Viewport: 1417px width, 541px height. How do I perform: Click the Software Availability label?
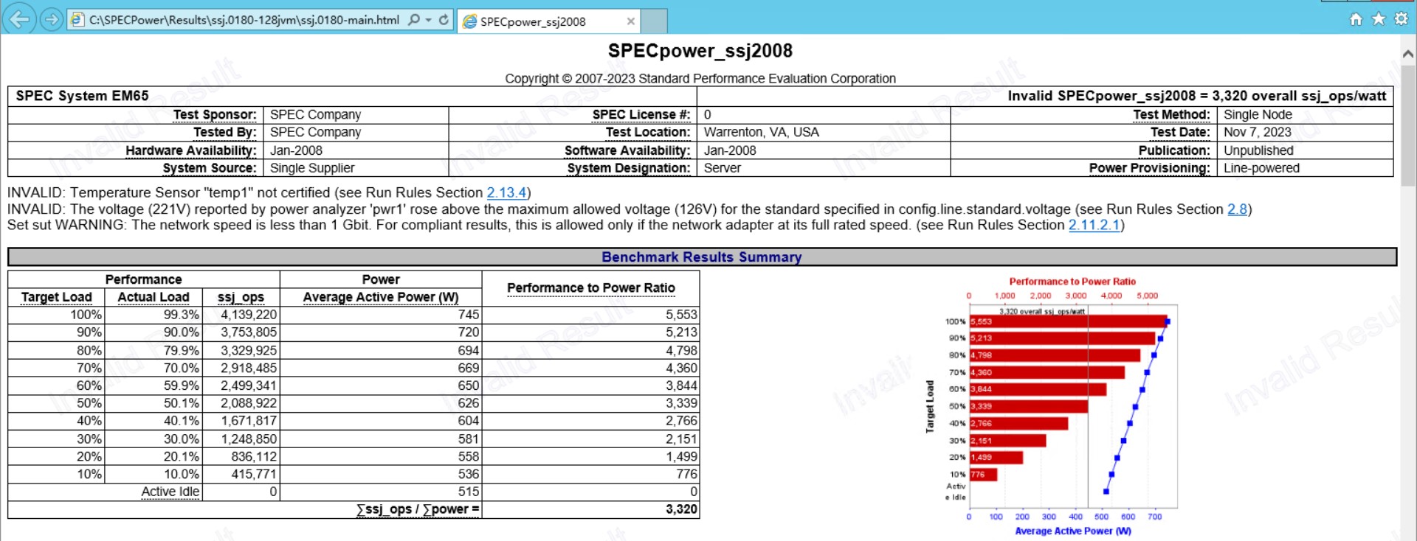tap(627, 150)
